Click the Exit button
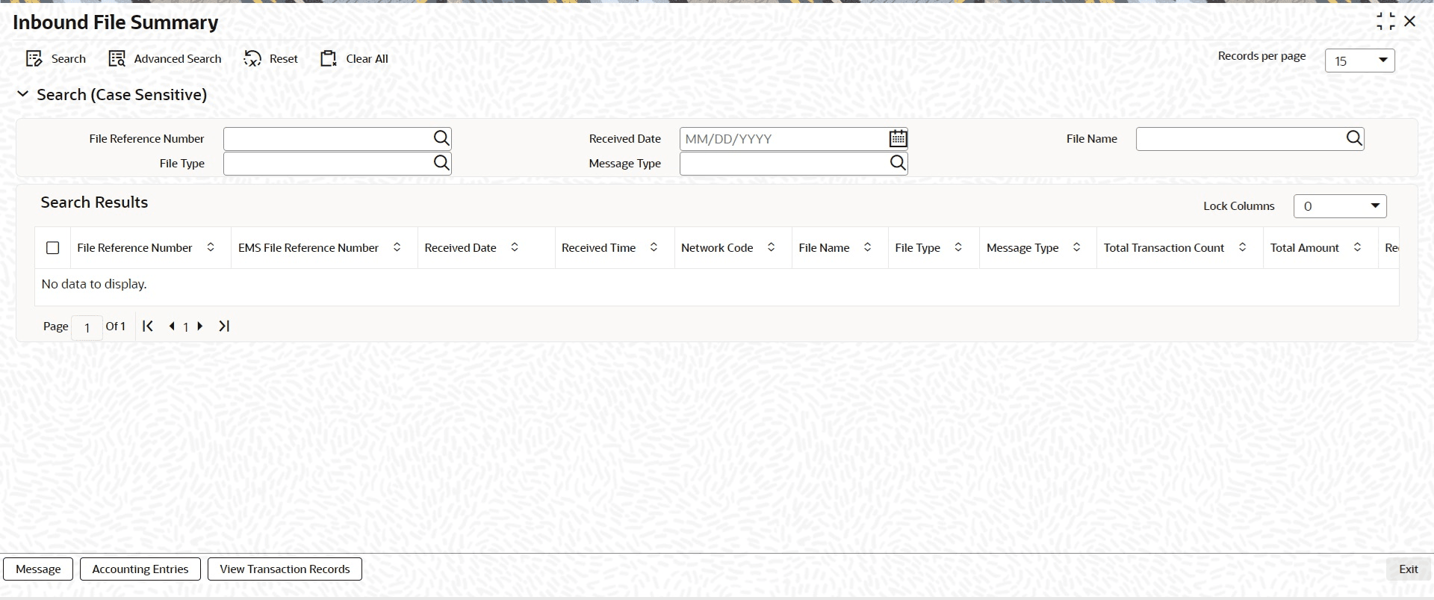Viewport: 1434px width, 600px height. [x=1408, y=569]
